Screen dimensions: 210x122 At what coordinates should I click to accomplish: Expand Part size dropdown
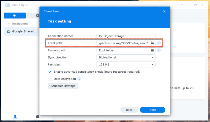(x=126, y=65)
